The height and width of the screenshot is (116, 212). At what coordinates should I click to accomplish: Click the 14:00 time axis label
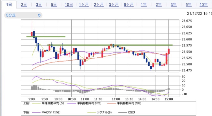[x=142, y=99]
